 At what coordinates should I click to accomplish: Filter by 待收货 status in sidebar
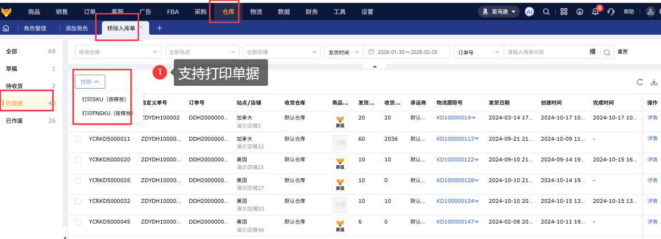(x=30, y=86)
